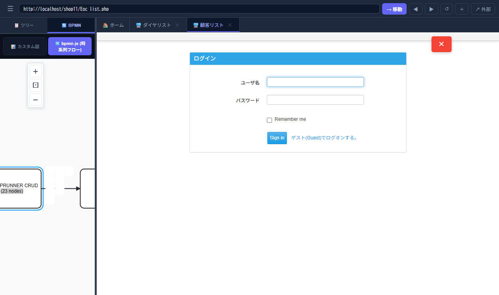
Task: Click the ユーザ名 input field
Action: tap(315, 82)
